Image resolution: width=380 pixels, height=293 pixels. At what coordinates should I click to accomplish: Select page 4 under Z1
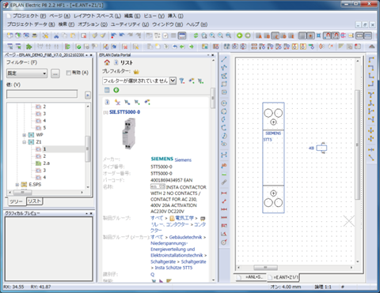(x=44, y=178)
